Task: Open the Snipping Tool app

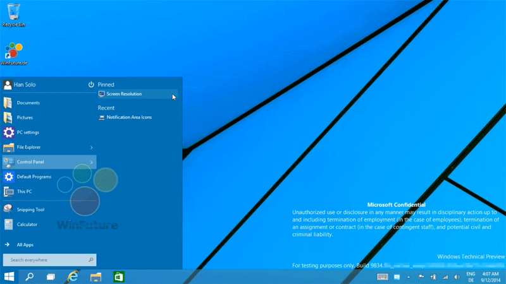Action: tap(30, 210)
